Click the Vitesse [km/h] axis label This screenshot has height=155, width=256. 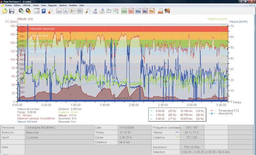238,21
